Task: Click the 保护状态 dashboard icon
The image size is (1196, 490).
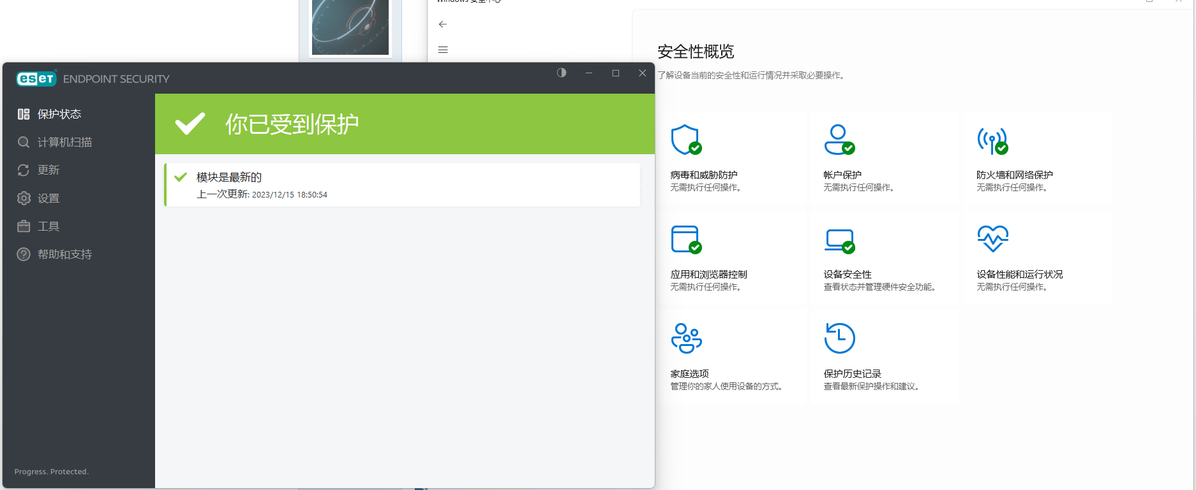Action: point(24,114)
